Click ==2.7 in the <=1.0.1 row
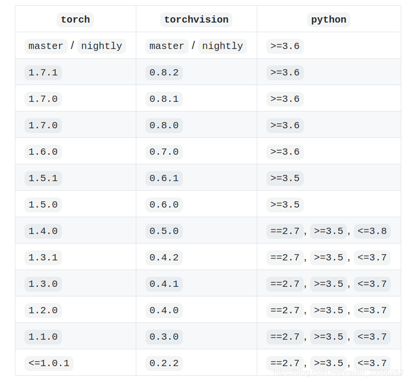 [x=285, y=364]
